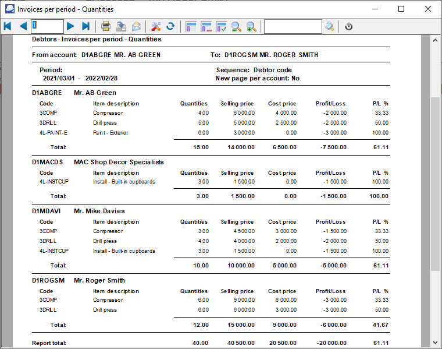Click Roger Smith's total P/L % '41.67'

click(x=380, y=325)
